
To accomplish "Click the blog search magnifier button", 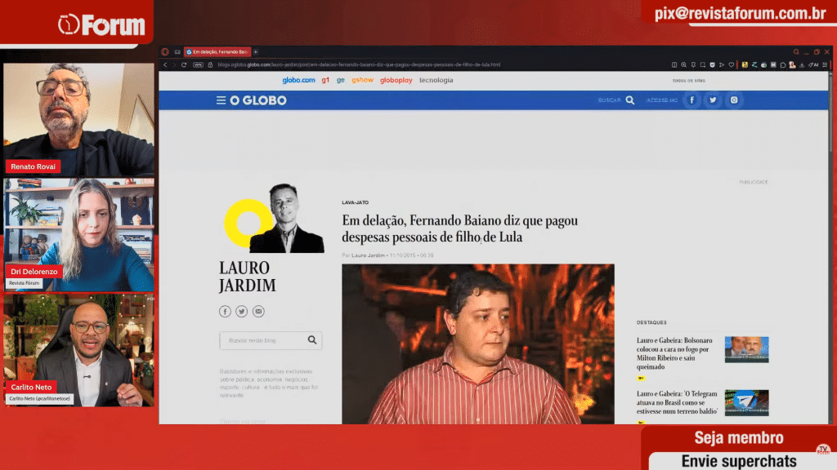I will [x=312, y=340].
